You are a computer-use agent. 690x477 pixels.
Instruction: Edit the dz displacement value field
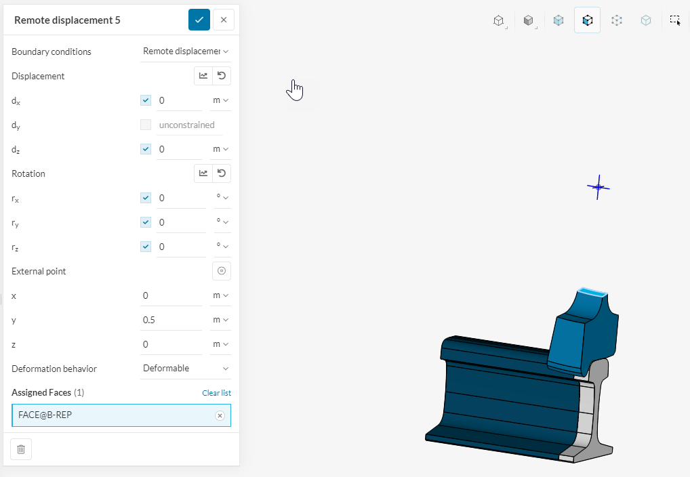pos(179,149)
